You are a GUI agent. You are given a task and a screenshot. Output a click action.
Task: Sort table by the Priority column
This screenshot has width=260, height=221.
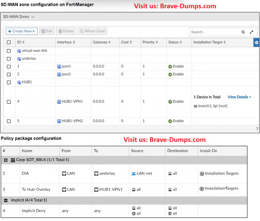point(150,42)
